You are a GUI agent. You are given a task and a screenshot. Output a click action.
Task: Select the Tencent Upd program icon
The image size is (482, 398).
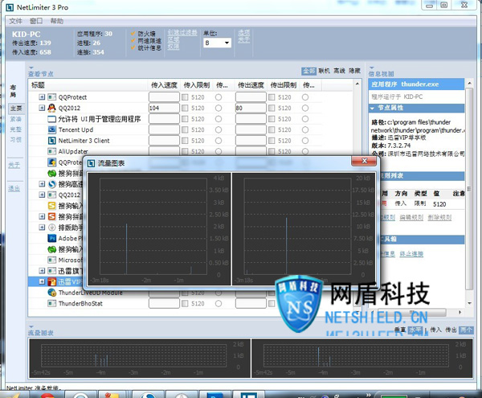(51, 129)
